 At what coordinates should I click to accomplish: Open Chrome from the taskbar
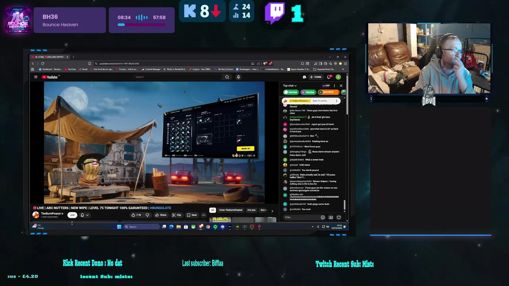coord(208,227)
